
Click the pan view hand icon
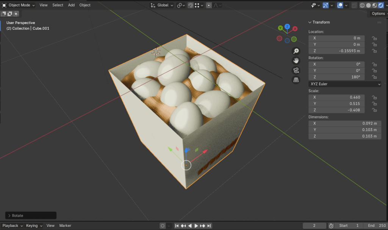tap(296, 60)
